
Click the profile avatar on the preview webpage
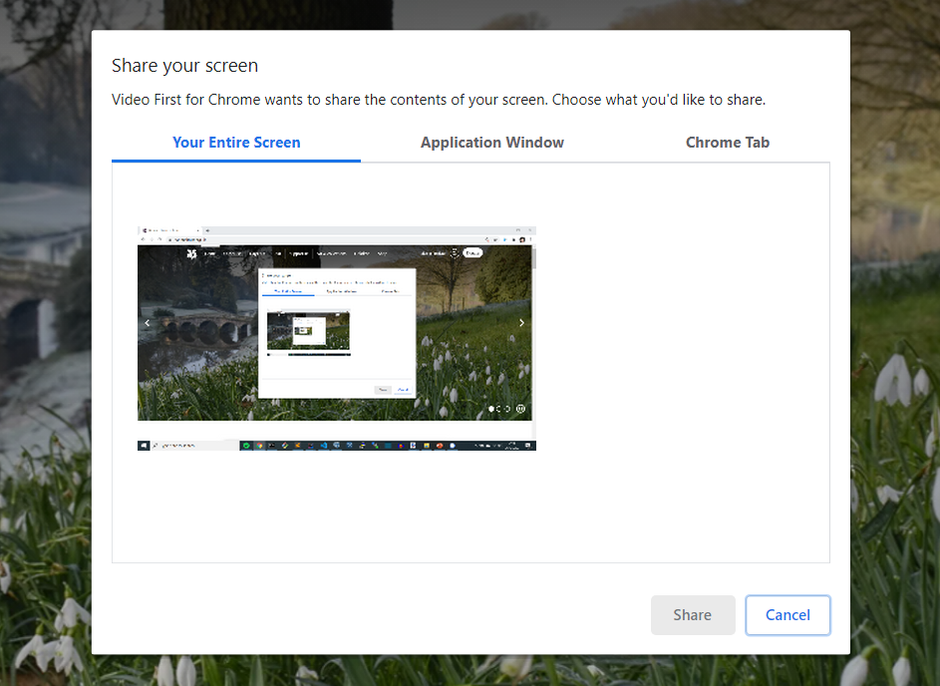pyautogui.click(x=455, y=252)
